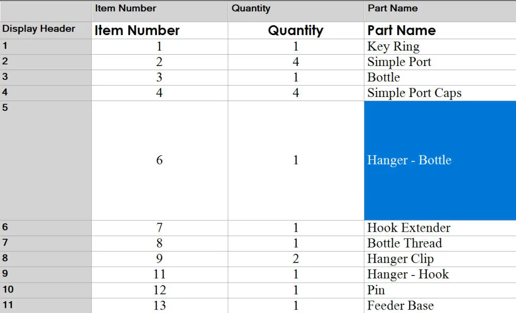Image resolution: width=516 pixels, height=313 pixels.
Task: Select row header 10
Action: 46,290
